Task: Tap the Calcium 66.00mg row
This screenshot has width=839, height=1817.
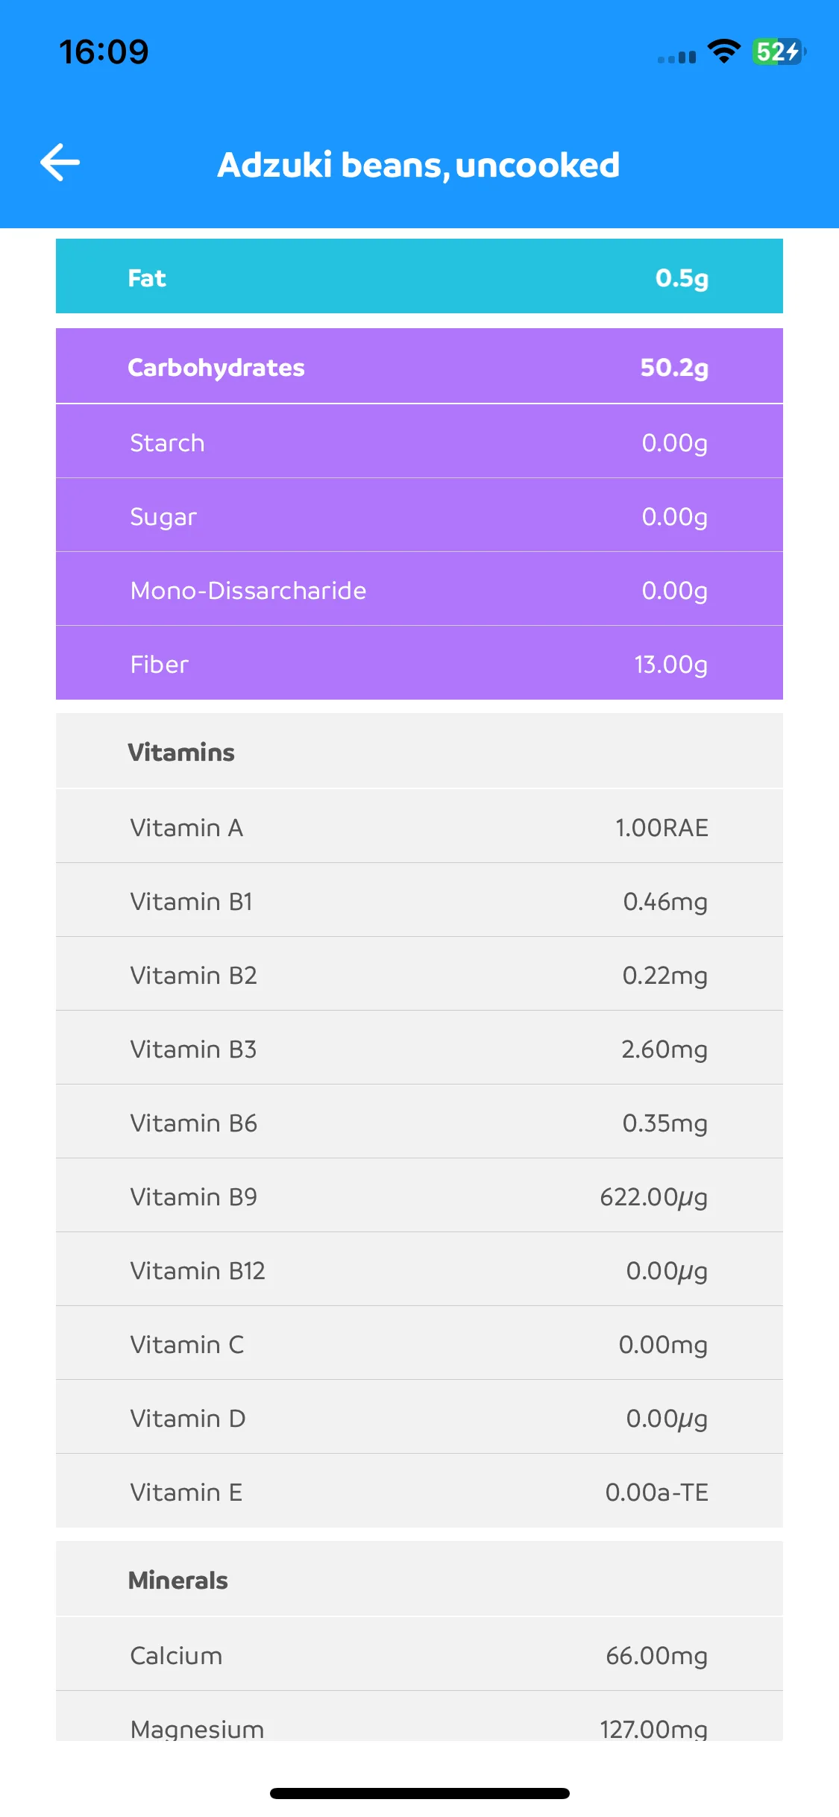Action: [x=419, y=1654]
